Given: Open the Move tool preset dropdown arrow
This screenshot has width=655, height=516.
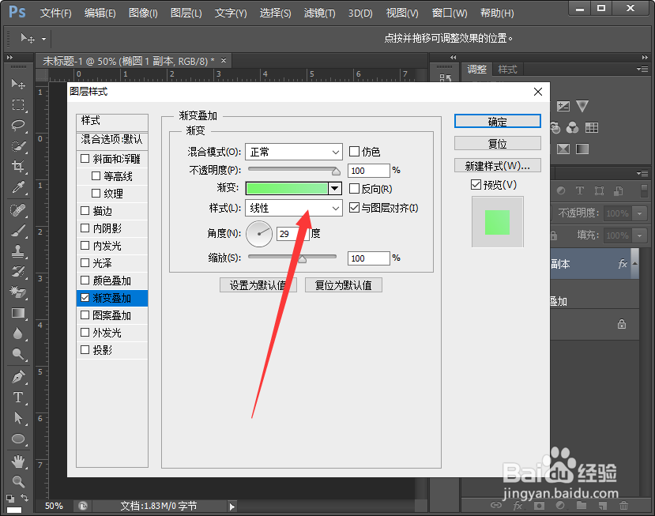Looking at the screenshot, I should click(x=44, y=40).
